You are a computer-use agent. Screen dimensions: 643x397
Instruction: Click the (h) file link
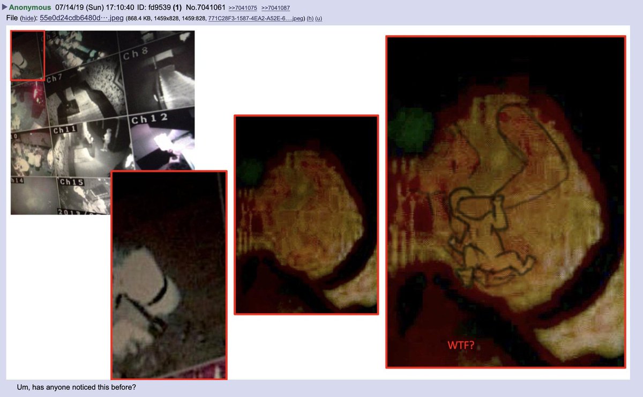[310, 18]
